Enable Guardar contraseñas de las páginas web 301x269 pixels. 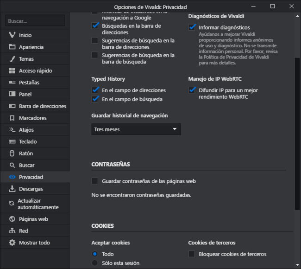coord(95,181)
